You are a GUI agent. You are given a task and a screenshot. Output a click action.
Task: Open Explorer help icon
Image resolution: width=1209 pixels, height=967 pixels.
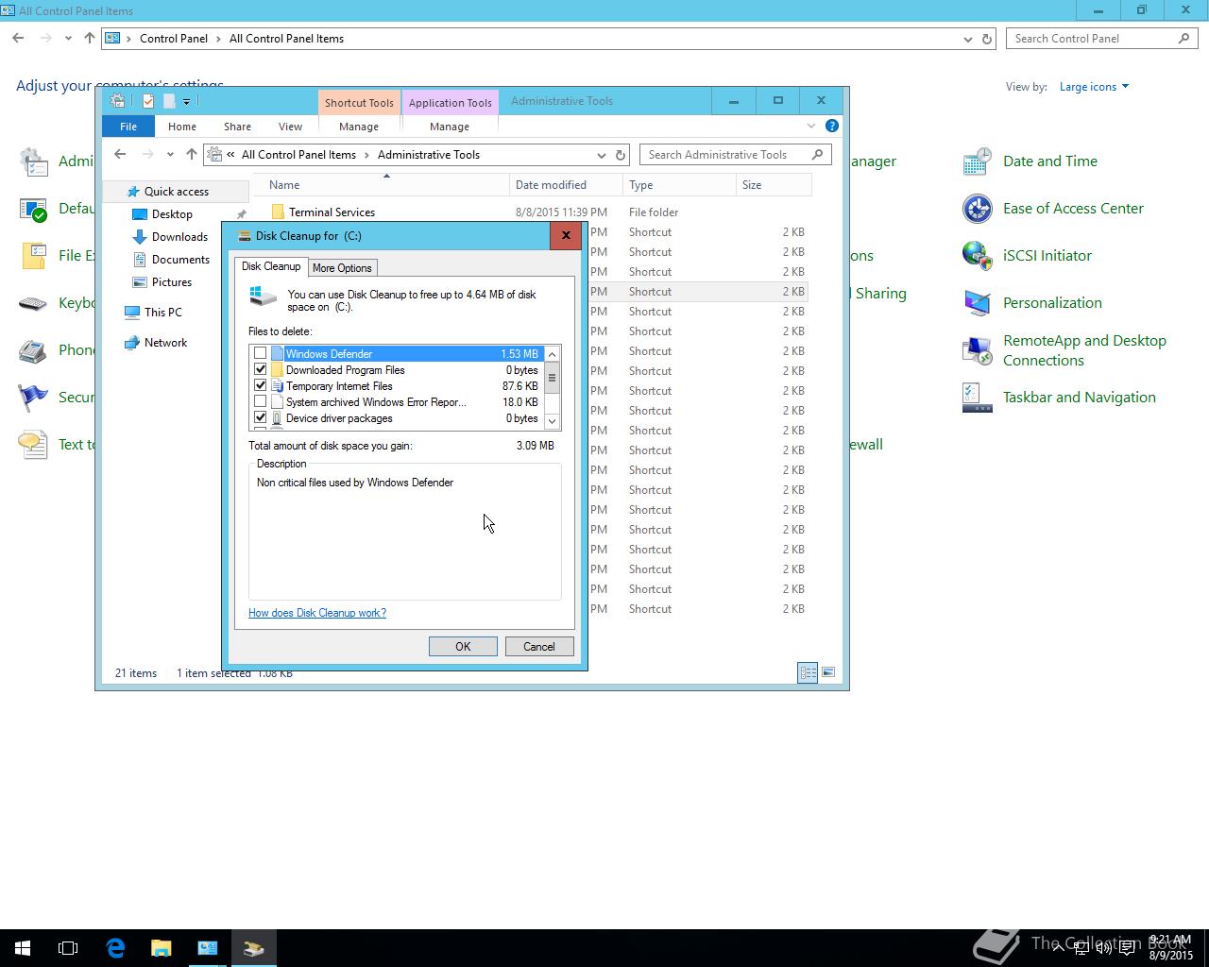832,126
